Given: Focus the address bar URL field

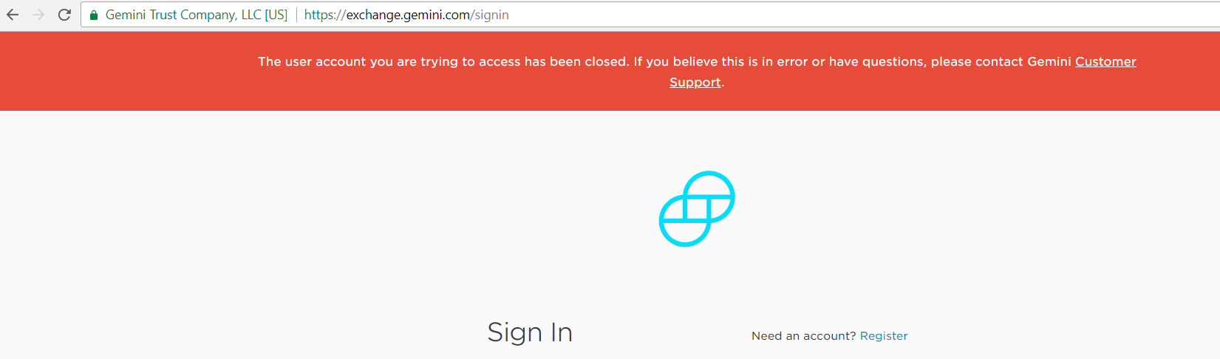Looking at the screenshot, I should pyautogui.click(x=761, y=15).
